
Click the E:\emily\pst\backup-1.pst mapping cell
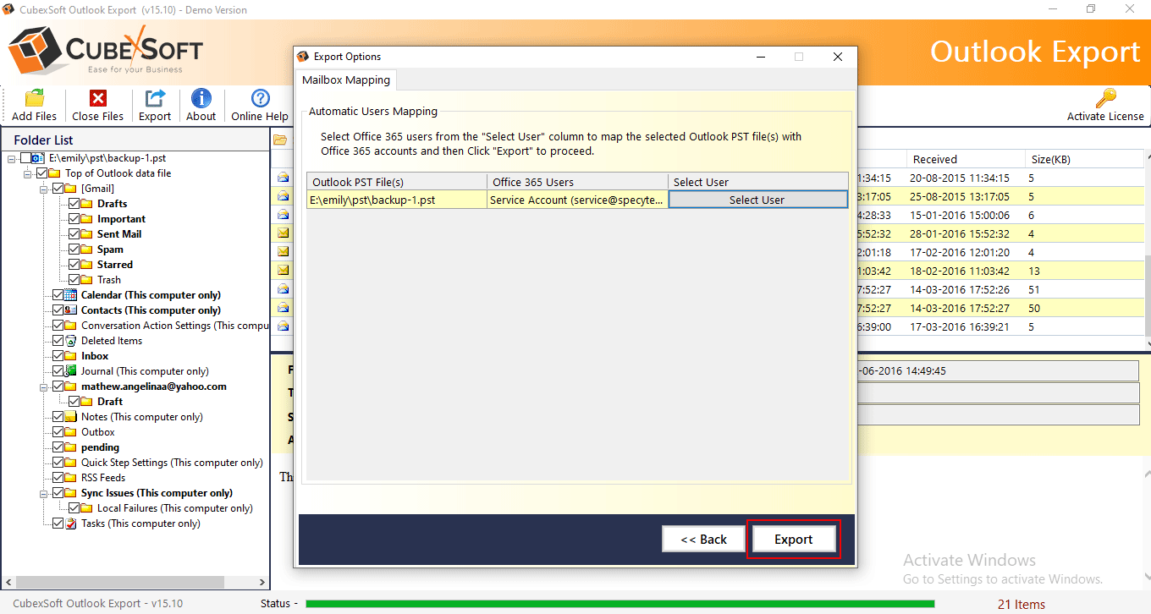[x=397, y=200]
